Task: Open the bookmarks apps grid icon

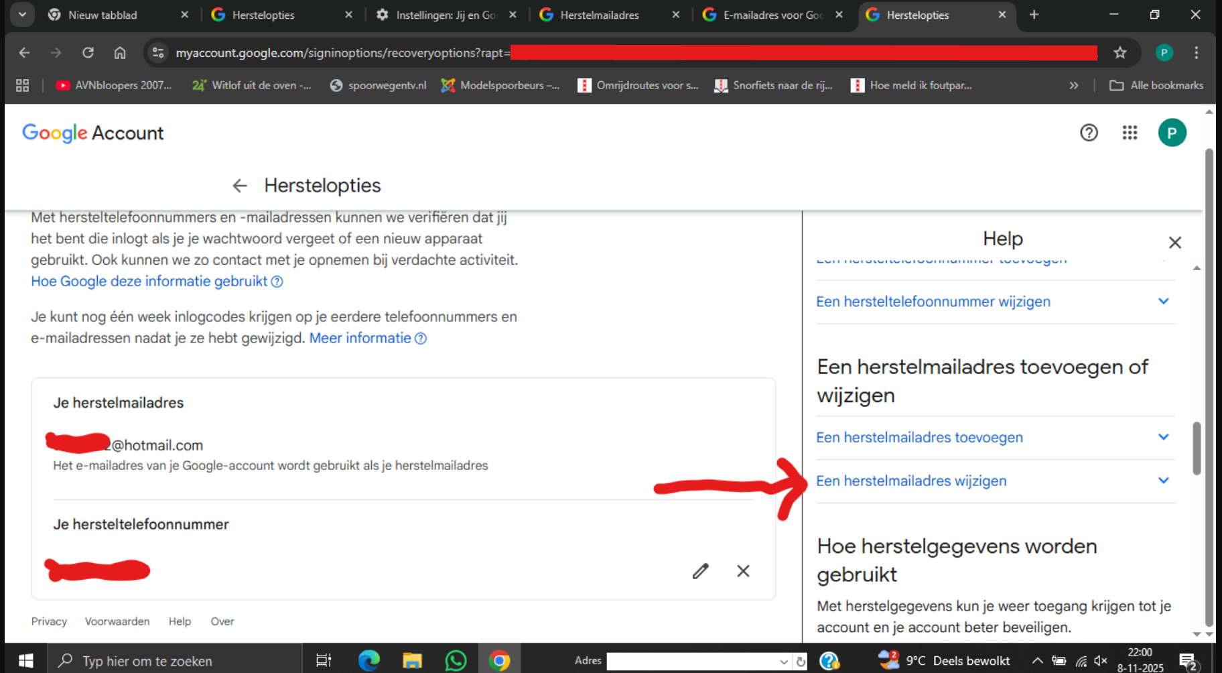Action: pyautogui.click(x=22, y=85)
